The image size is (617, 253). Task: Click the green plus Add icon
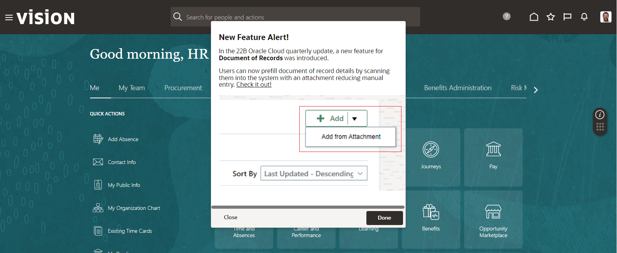(320, 119)
